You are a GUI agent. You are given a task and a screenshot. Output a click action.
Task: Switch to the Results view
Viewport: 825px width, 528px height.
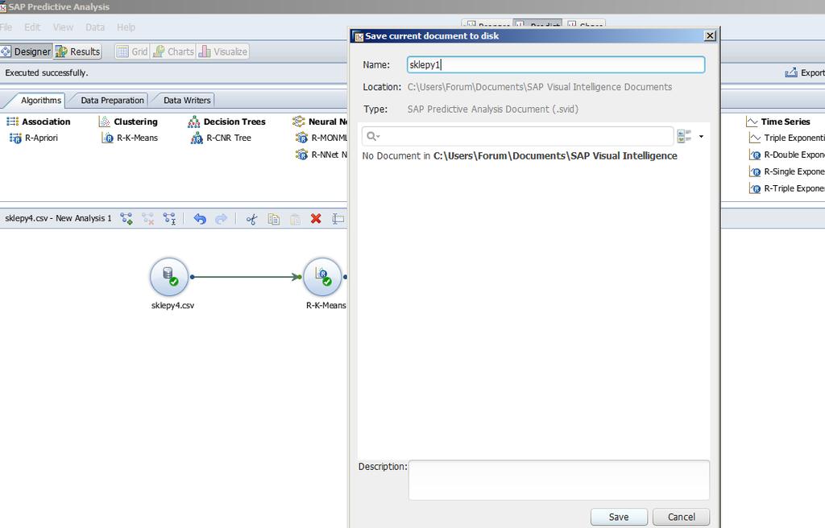pyautogui.click(x=77, y=52)
